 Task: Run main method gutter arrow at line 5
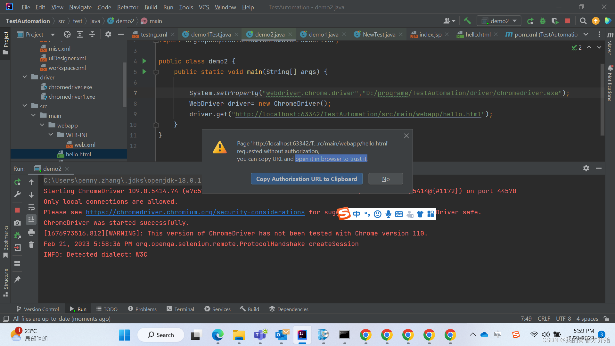(144, 71)
